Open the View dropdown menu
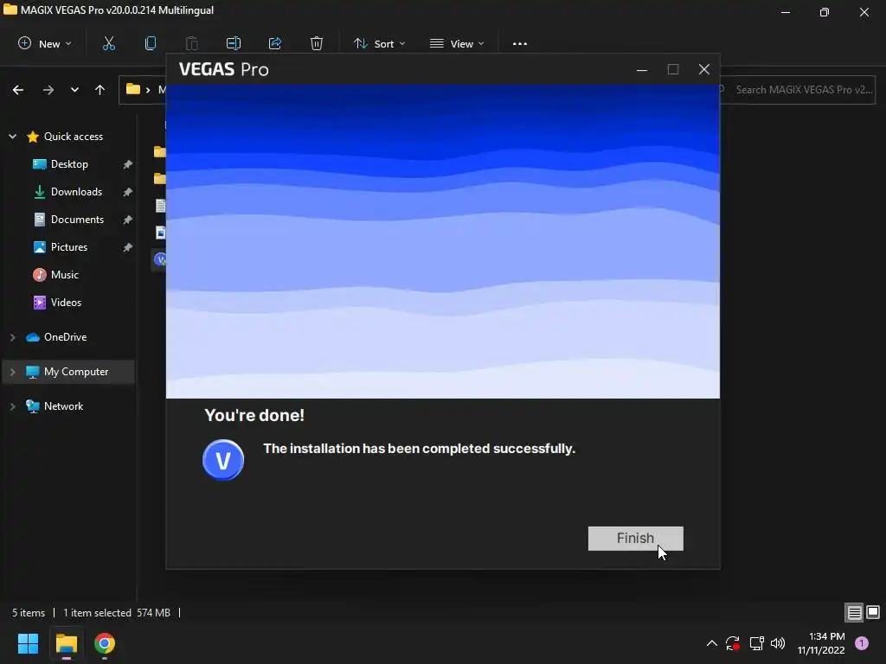This screenshot has width=886, height=664. (457, 43)
